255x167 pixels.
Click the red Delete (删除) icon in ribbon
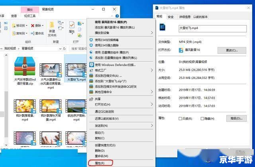pos(33,25)
